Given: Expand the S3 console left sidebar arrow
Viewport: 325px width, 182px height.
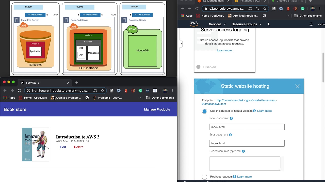Looking at the screenshot, I should pos(181,44).
